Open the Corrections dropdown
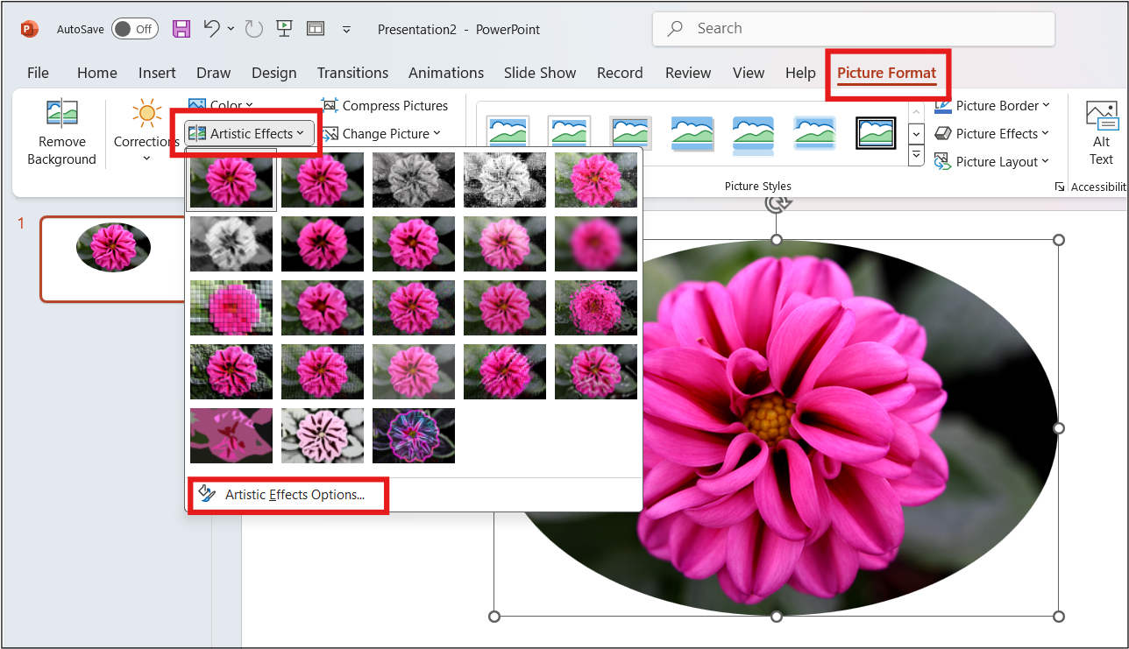1129x649 pixels. [x=146, y=132]
